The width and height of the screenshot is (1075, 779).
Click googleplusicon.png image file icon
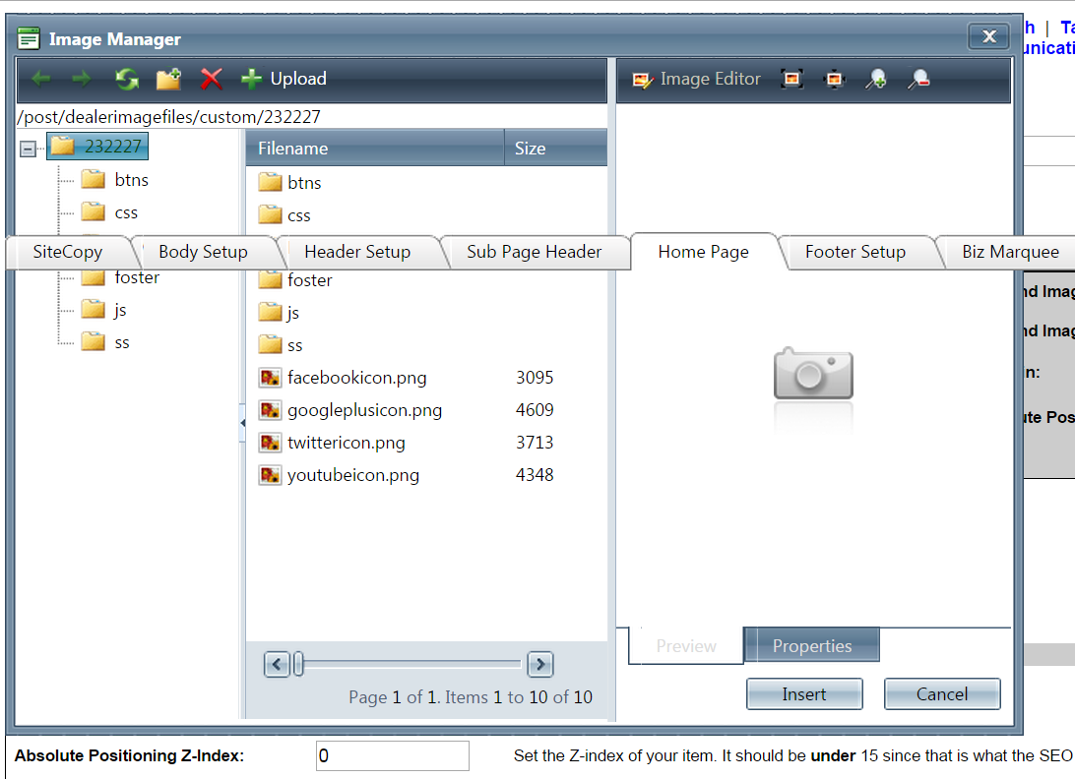(270, 410)
